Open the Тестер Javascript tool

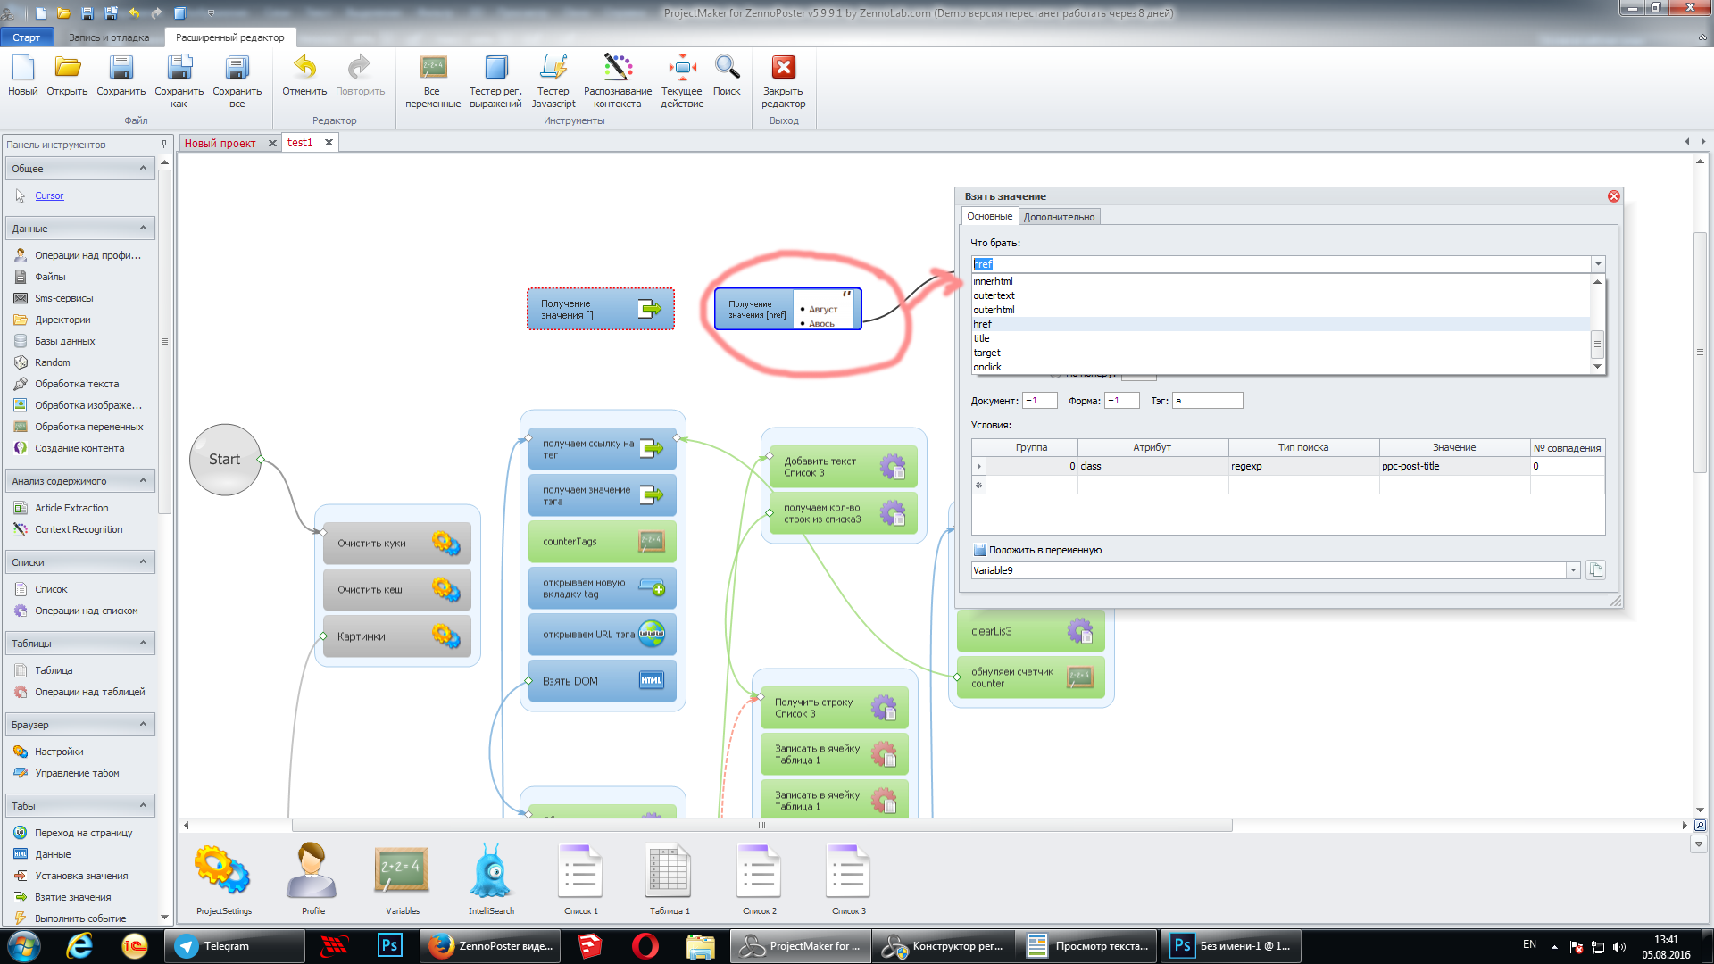click(x=553, y=68)
